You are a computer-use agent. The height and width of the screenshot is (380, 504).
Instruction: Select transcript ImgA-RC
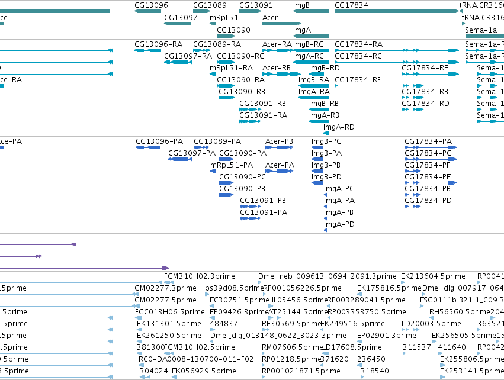308,56
